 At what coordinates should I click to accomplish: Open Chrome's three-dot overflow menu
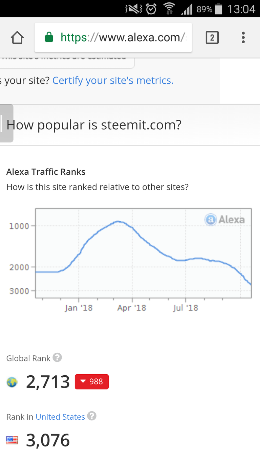(x=243, y=38)
